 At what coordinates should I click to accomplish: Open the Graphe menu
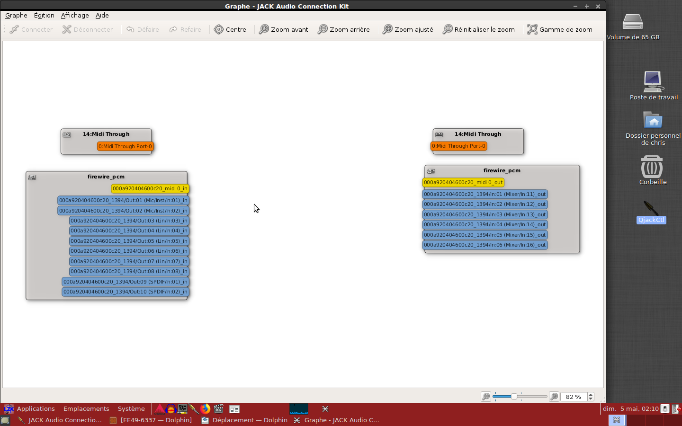[x=16, y=15]
